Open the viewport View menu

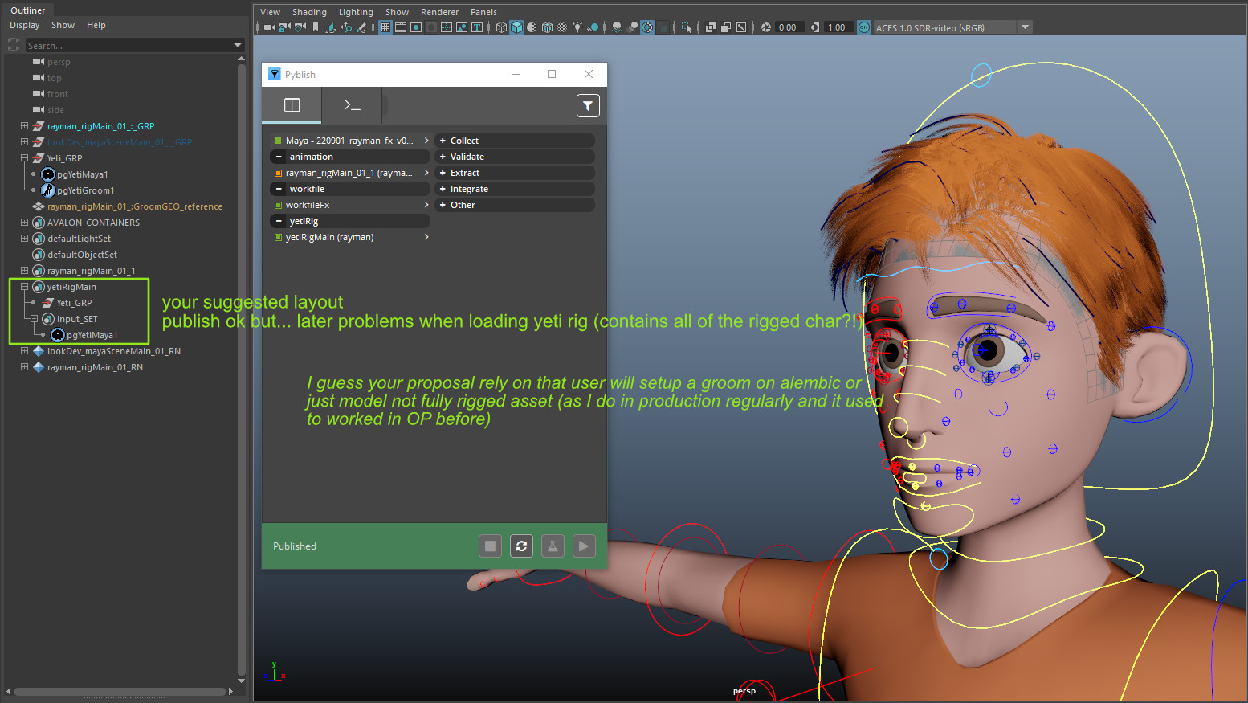(x=270, y=12)
